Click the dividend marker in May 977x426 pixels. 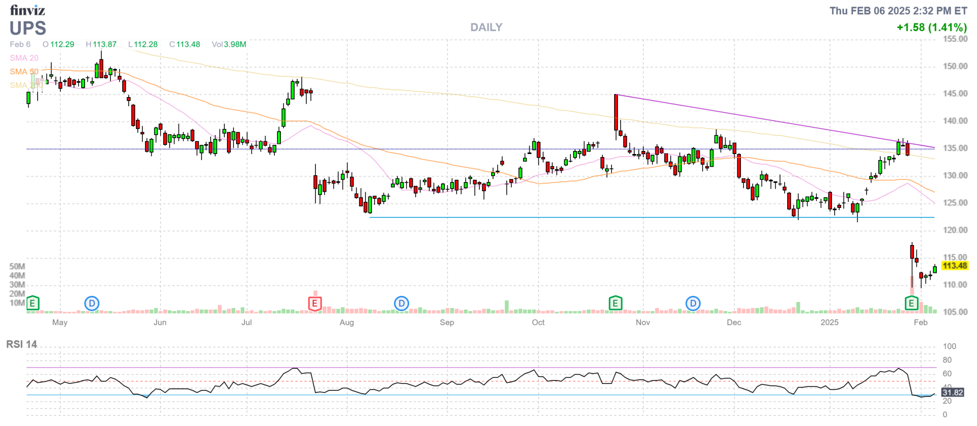[92, 303]
